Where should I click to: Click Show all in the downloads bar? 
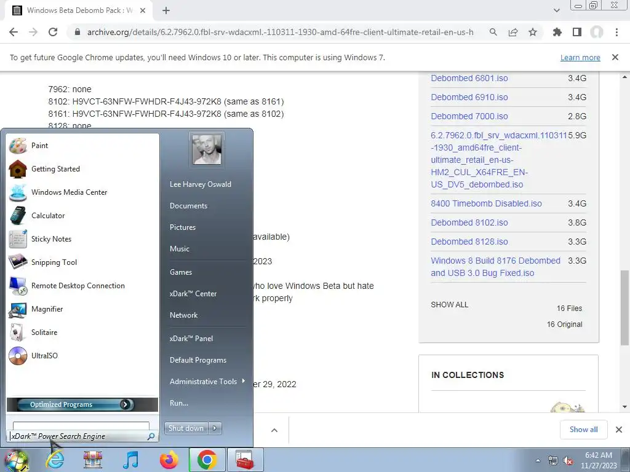[x=583, y=430]
